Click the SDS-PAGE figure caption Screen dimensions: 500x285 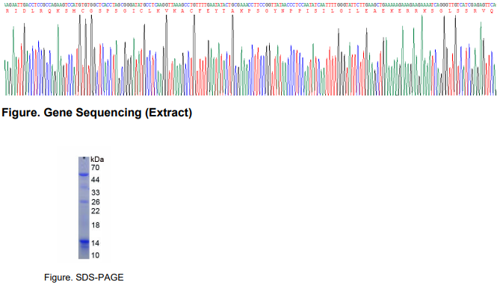84,278
